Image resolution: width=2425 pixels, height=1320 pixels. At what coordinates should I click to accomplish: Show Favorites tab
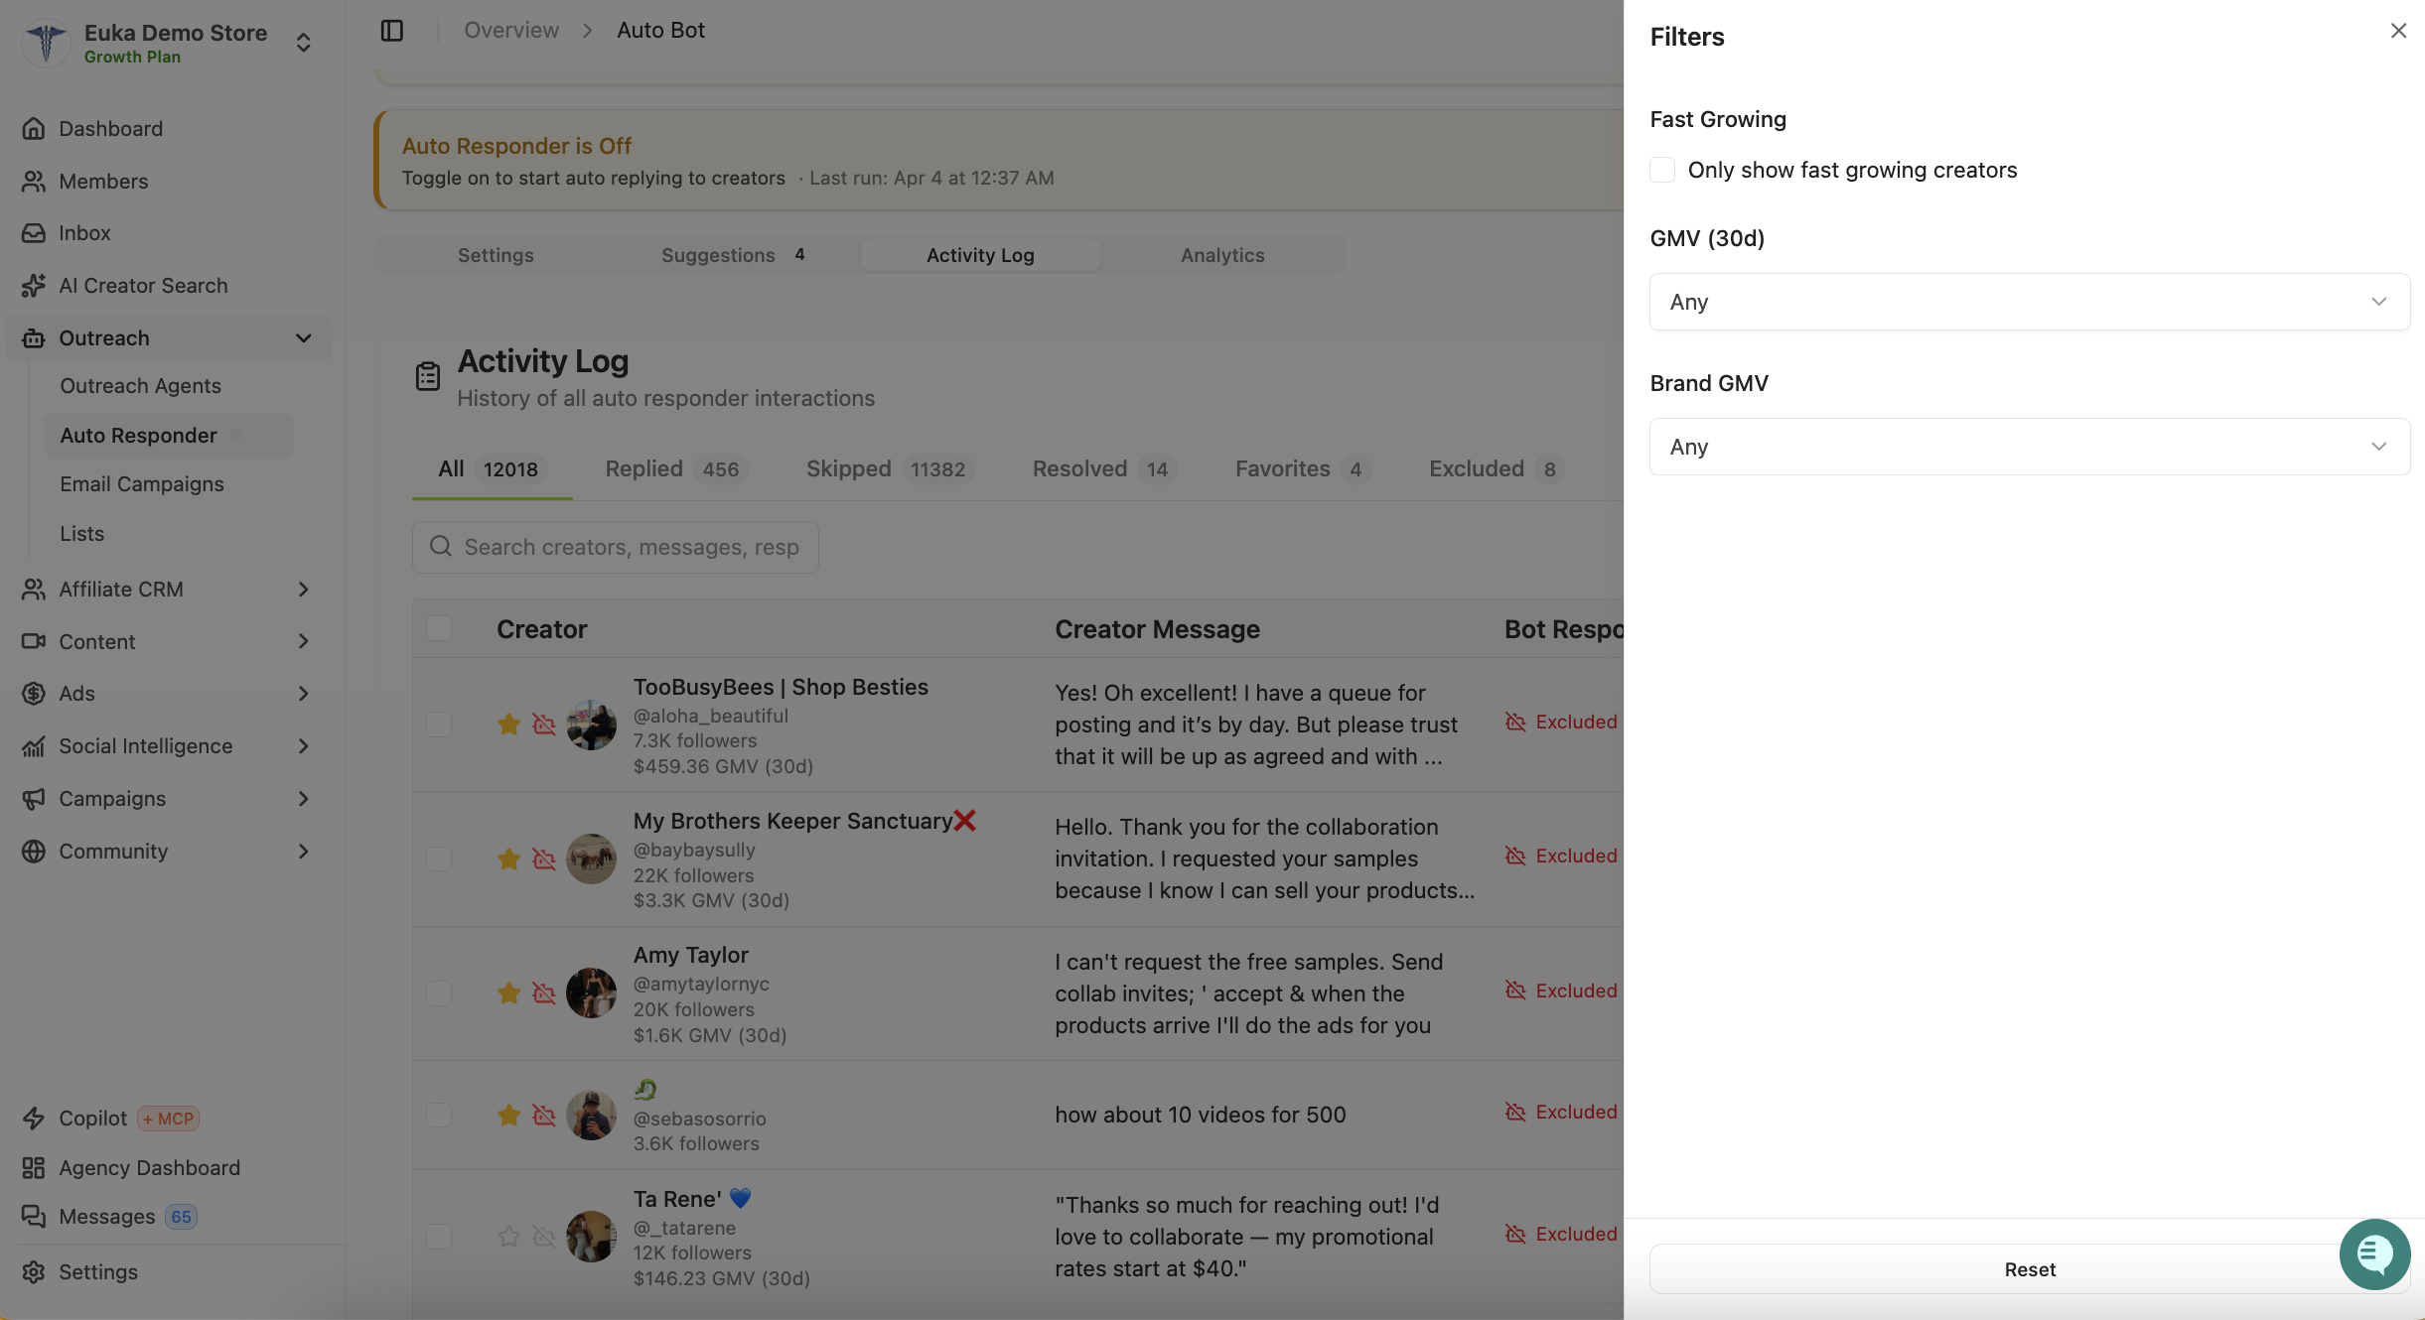click(1303, 469)
